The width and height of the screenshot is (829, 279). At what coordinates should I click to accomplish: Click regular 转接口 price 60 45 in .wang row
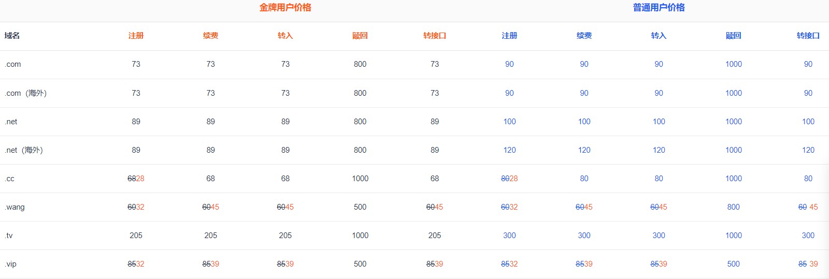808,207
